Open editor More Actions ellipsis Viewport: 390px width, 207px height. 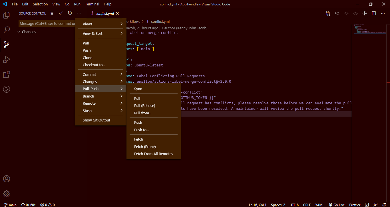(383, 13)
